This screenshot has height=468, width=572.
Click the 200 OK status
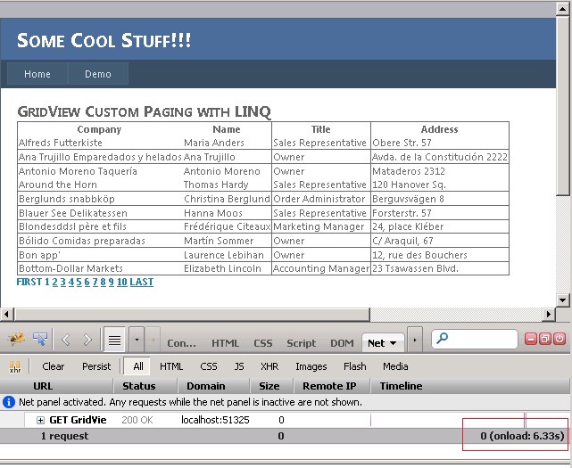tap(137, 420)
